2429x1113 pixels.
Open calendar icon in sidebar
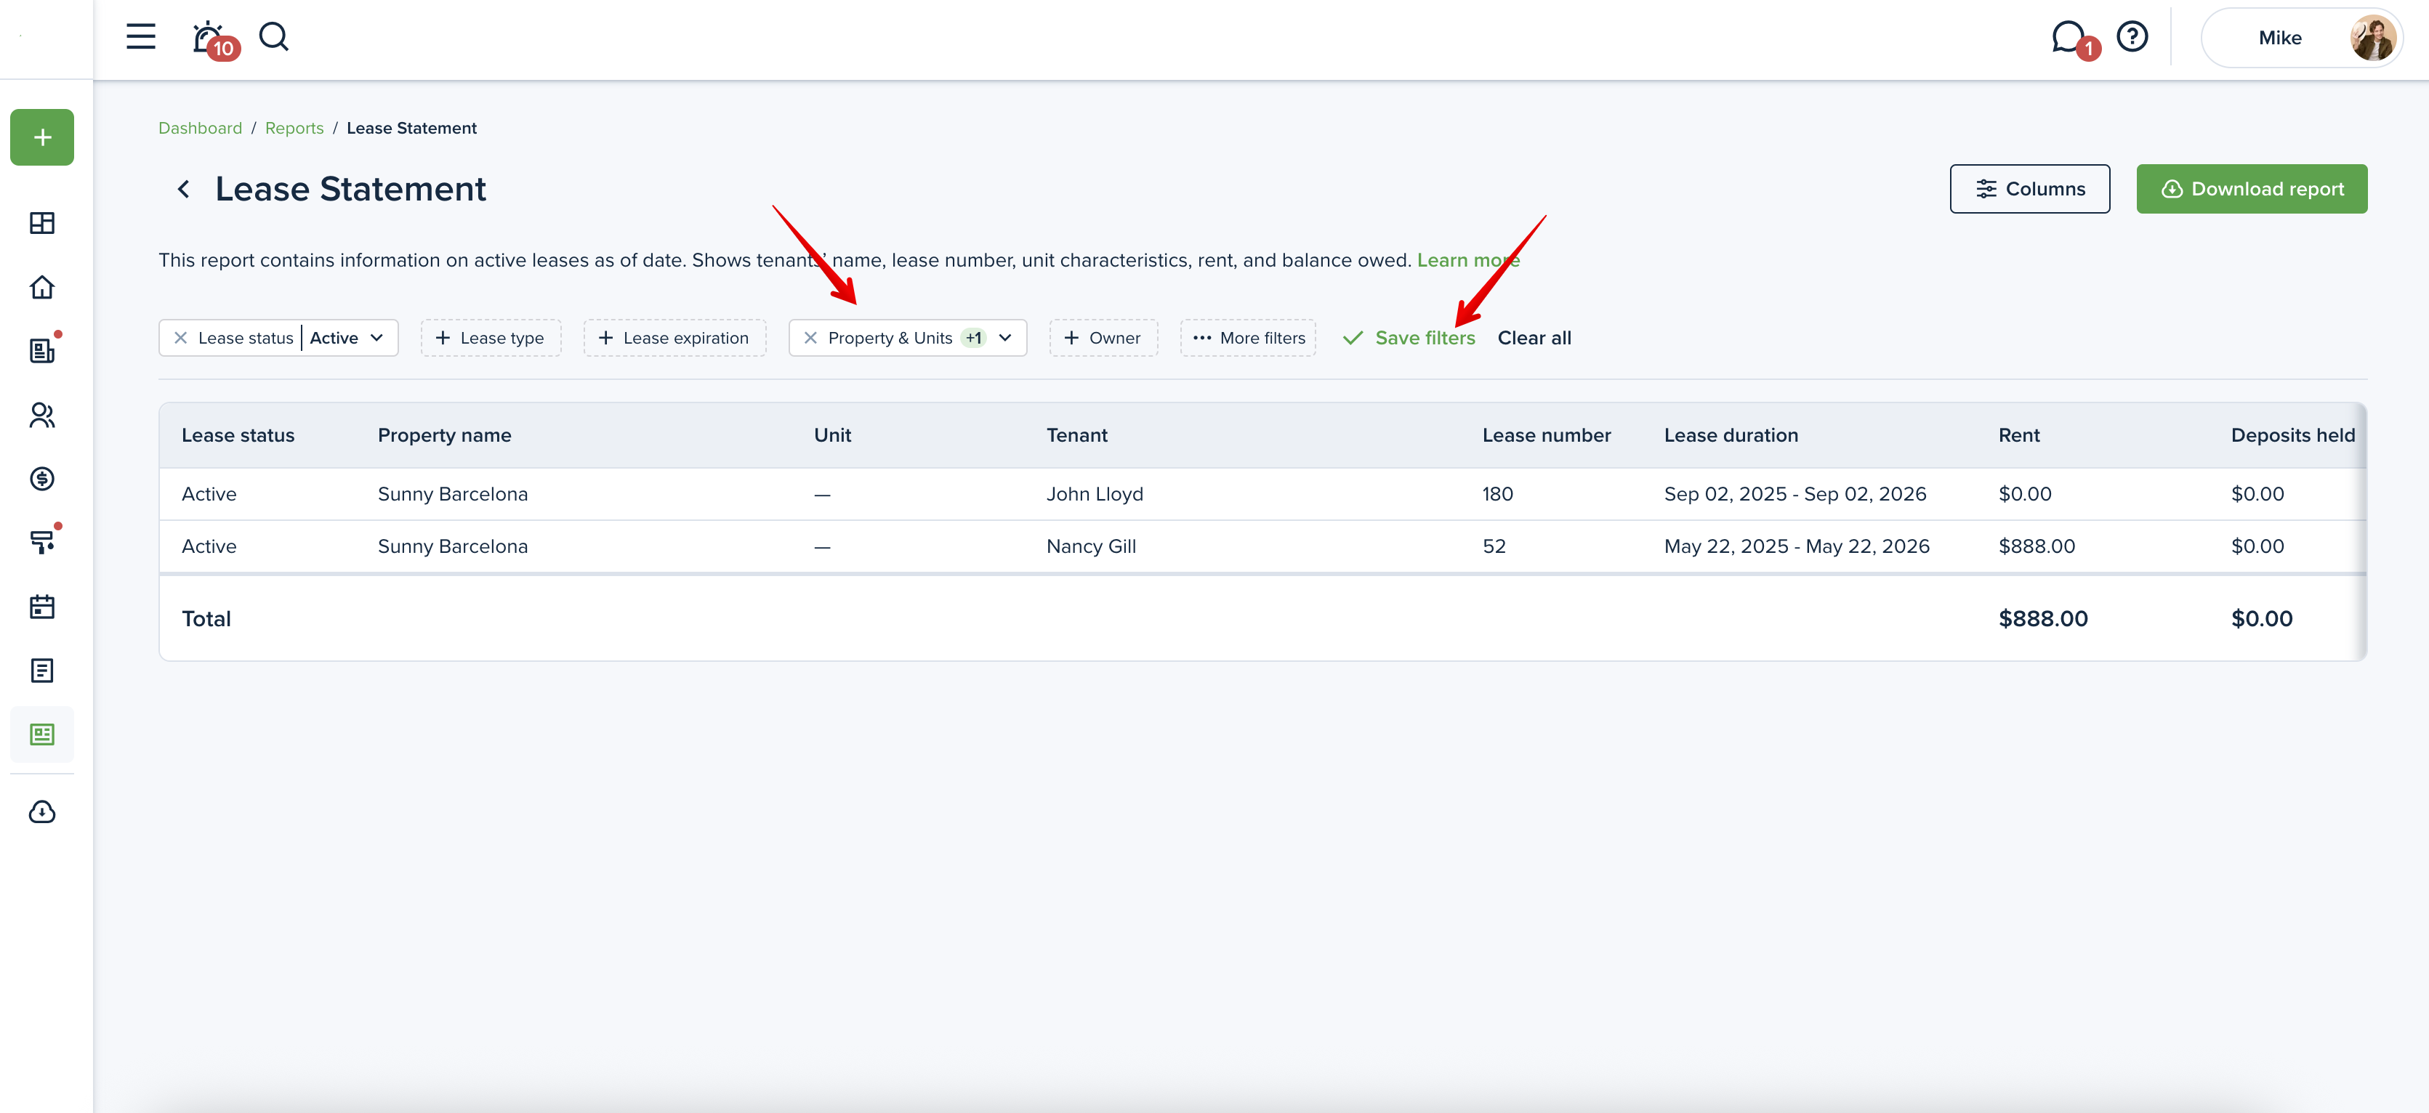point(42,607)
